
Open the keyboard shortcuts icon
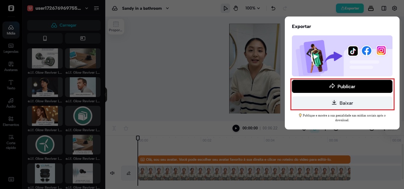tap(11, 179)
